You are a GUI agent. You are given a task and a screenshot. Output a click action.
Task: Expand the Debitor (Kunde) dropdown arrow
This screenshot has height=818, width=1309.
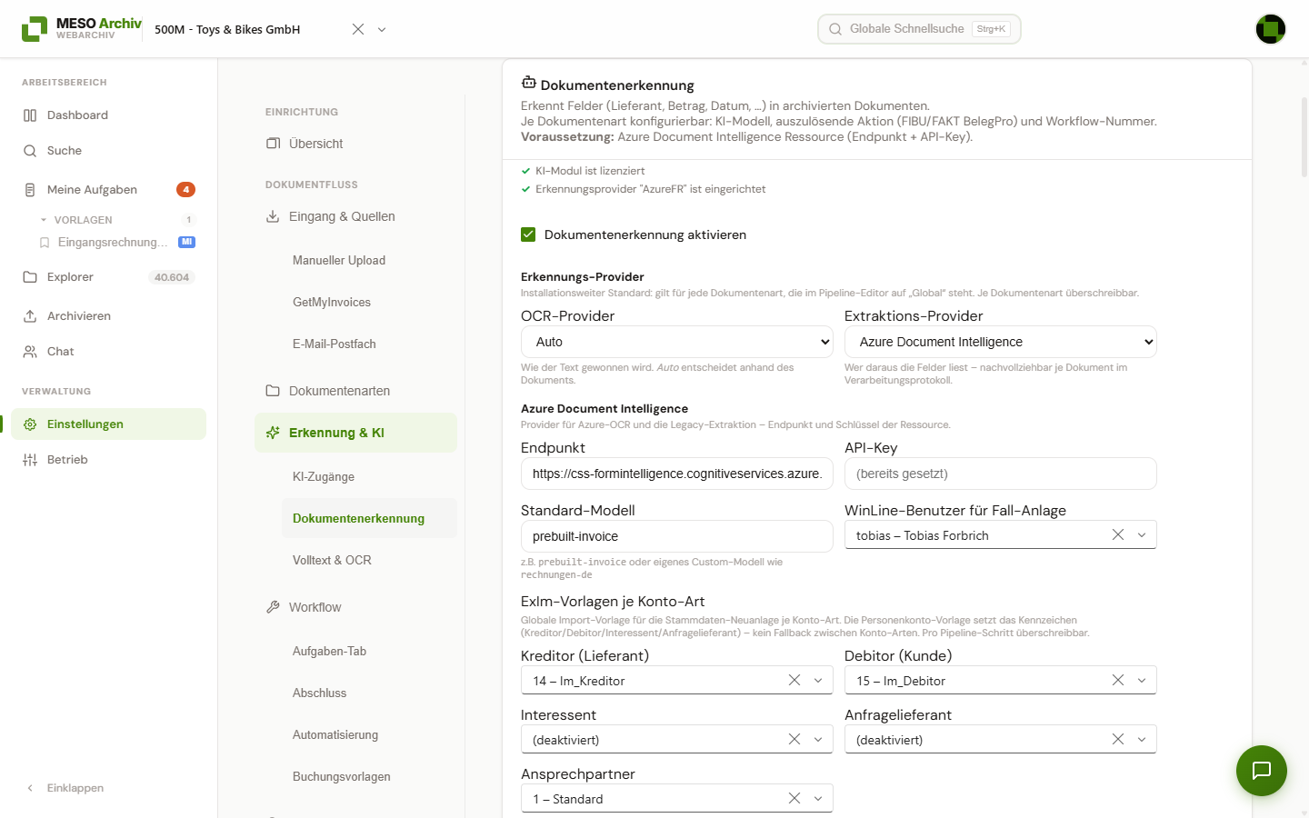click(1142, 681)
